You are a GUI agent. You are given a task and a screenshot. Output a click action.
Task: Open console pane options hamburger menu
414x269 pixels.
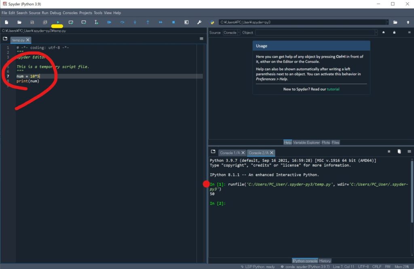[x=409, y=151]
